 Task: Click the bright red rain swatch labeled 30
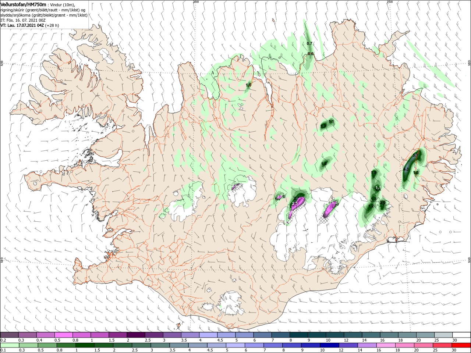click(461, 345)
